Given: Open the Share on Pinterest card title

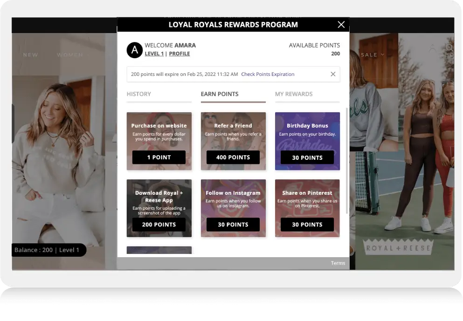Looking at the screenshot, I should tap(307, 193).
